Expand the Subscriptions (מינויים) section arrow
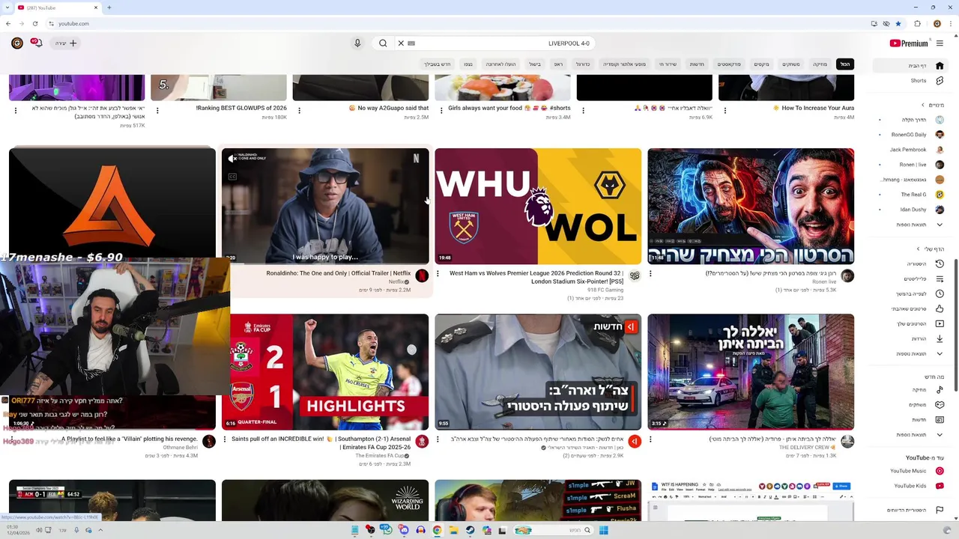Image resolution: width=959 pixels, height=539 pixels. click(x=923, y=105)
